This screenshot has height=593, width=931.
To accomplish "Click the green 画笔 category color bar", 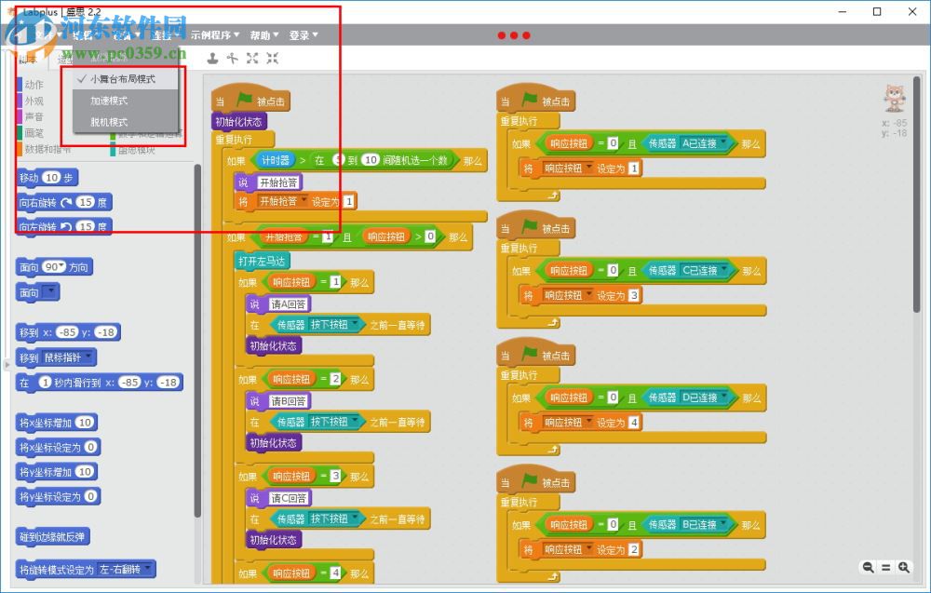I will 20,133.
